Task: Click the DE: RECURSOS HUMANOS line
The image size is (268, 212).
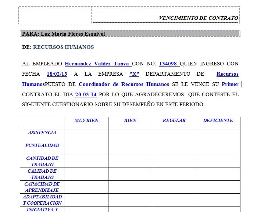Action: tap(58, 47)
